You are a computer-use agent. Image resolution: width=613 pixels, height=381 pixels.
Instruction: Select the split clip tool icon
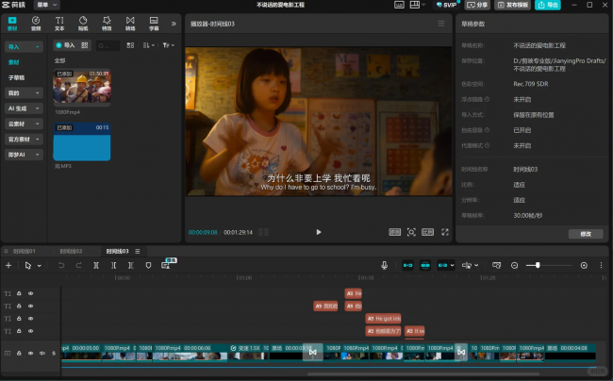96,265
